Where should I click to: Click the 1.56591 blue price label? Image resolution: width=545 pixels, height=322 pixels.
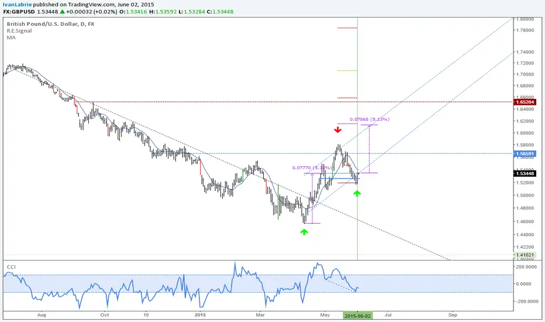[x=525, y=153]
